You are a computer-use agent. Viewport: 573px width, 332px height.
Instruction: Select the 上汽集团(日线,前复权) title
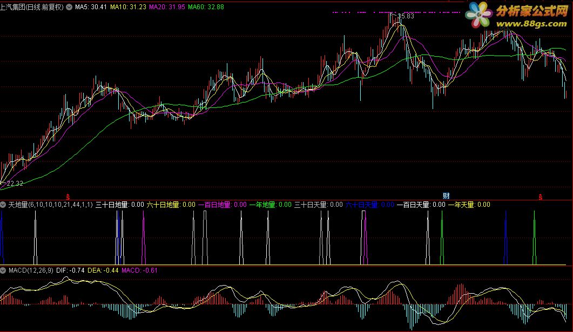[32, 7]
